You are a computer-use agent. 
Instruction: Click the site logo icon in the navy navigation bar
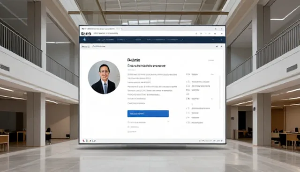tap(84, 39)
